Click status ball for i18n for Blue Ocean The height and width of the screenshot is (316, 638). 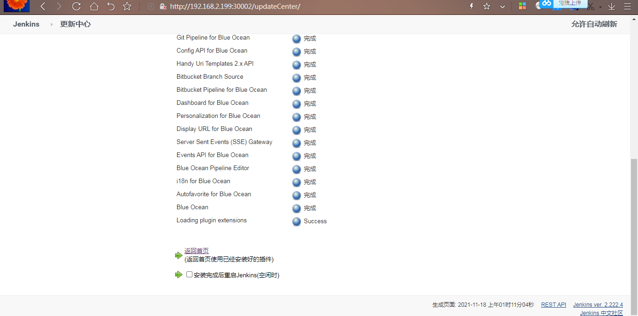297,182
